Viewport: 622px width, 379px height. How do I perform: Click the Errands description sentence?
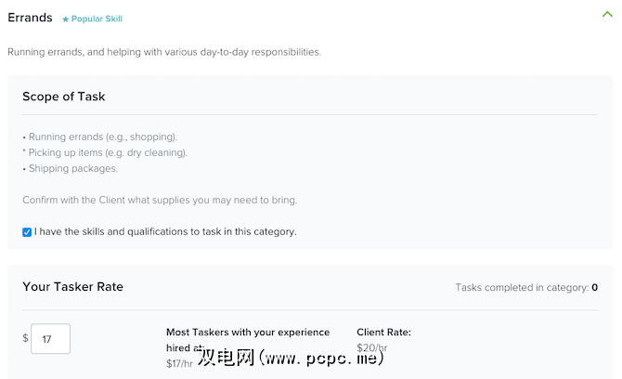pos(164,52)
